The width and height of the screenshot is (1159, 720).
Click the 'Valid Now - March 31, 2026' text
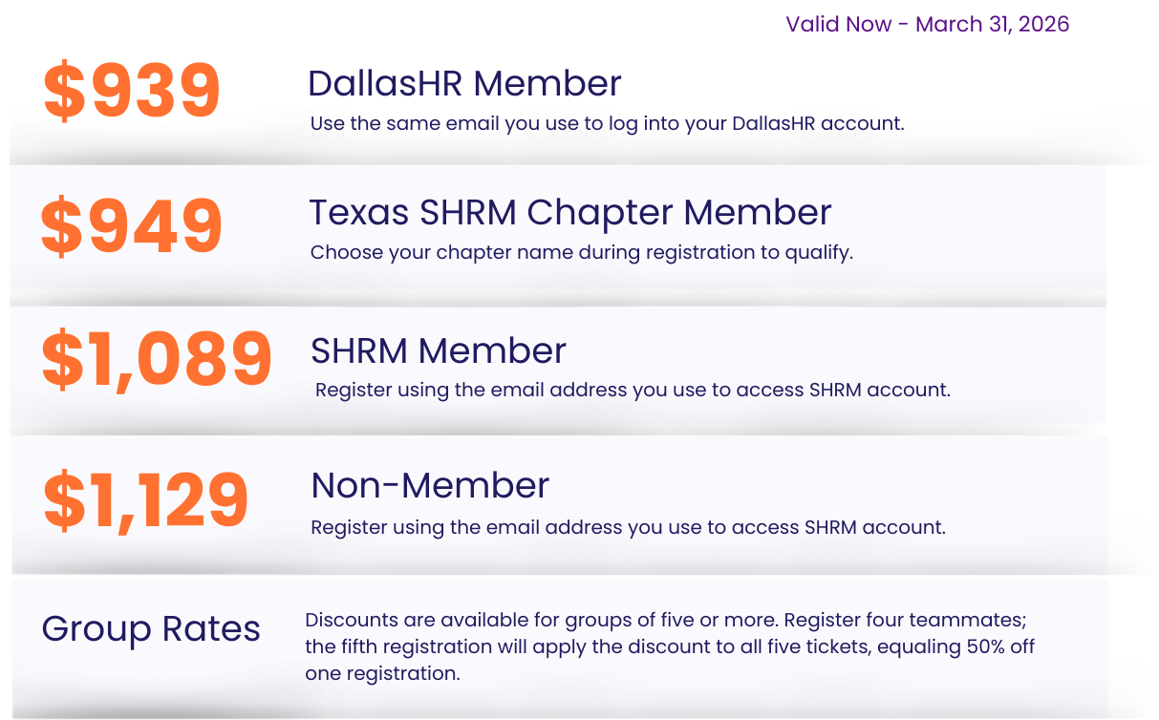[x=927, y=24]
